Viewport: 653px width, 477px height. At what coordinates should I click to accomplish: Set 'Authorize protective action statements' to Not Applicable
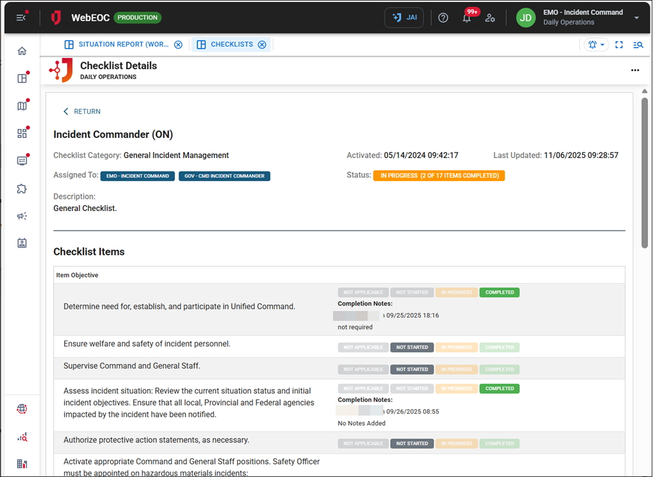(x=363, y=444)
